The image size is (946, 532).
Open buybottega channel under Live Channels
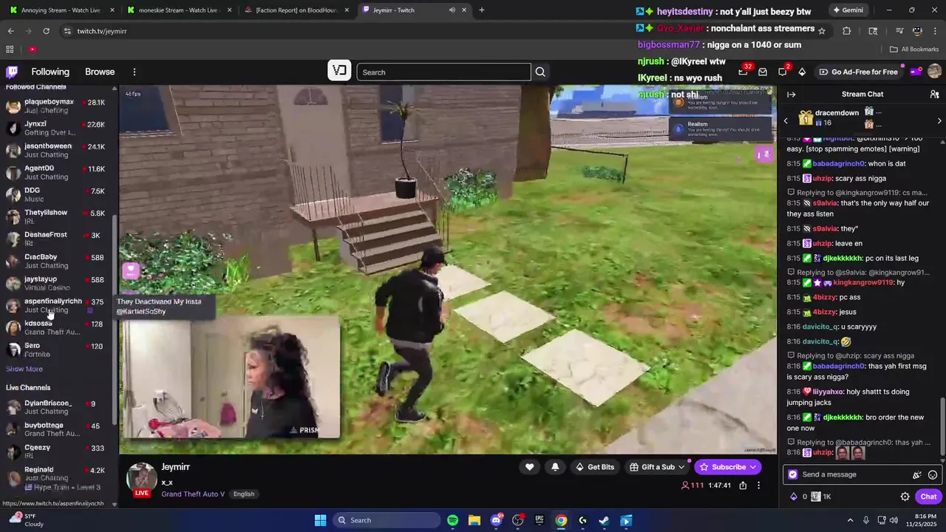pyautogui.click(x=58, y=430)
